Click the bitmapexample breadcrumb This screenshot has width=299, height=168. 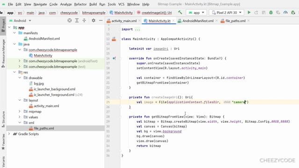(x=93, y=13)
